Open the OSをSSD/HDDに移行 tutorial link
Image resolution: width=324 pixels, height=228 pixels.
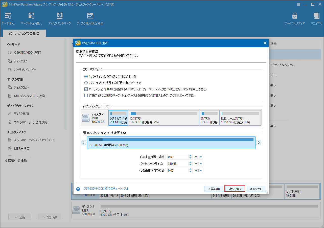[x=106, y=188]
